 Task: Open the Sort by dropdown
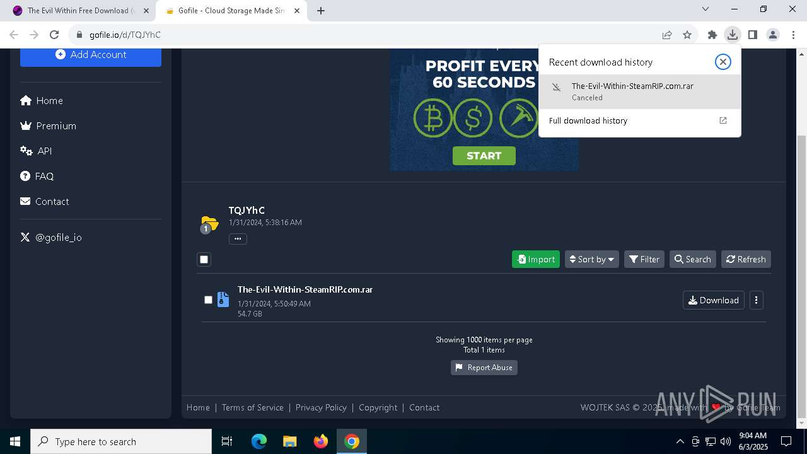591,259
